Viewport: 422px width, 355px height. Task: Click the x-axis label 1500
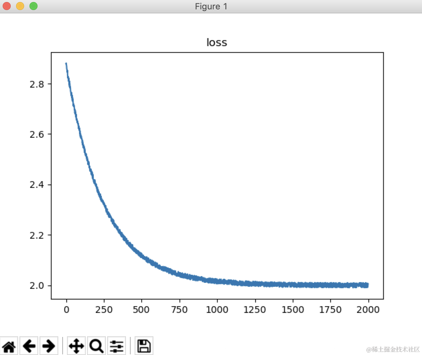[293, 310]
